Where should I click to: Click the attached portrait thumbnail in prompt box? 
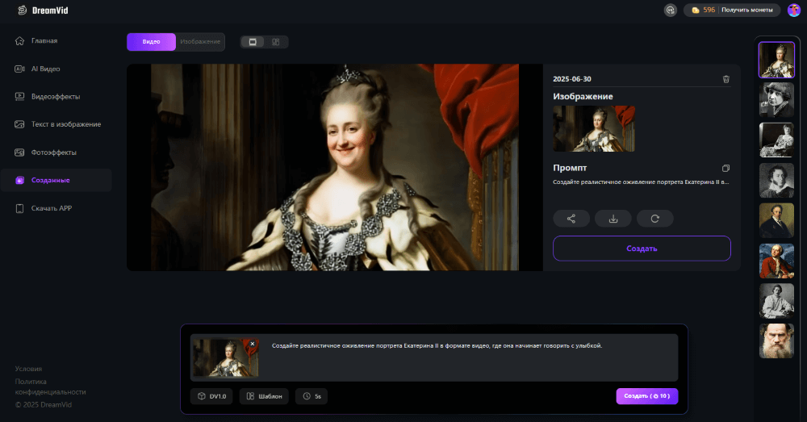pyautogui.click(x=225, y=357)
